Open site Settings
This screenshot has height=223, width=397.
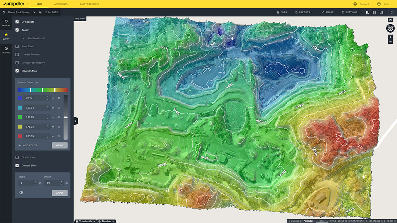[350, 12]
